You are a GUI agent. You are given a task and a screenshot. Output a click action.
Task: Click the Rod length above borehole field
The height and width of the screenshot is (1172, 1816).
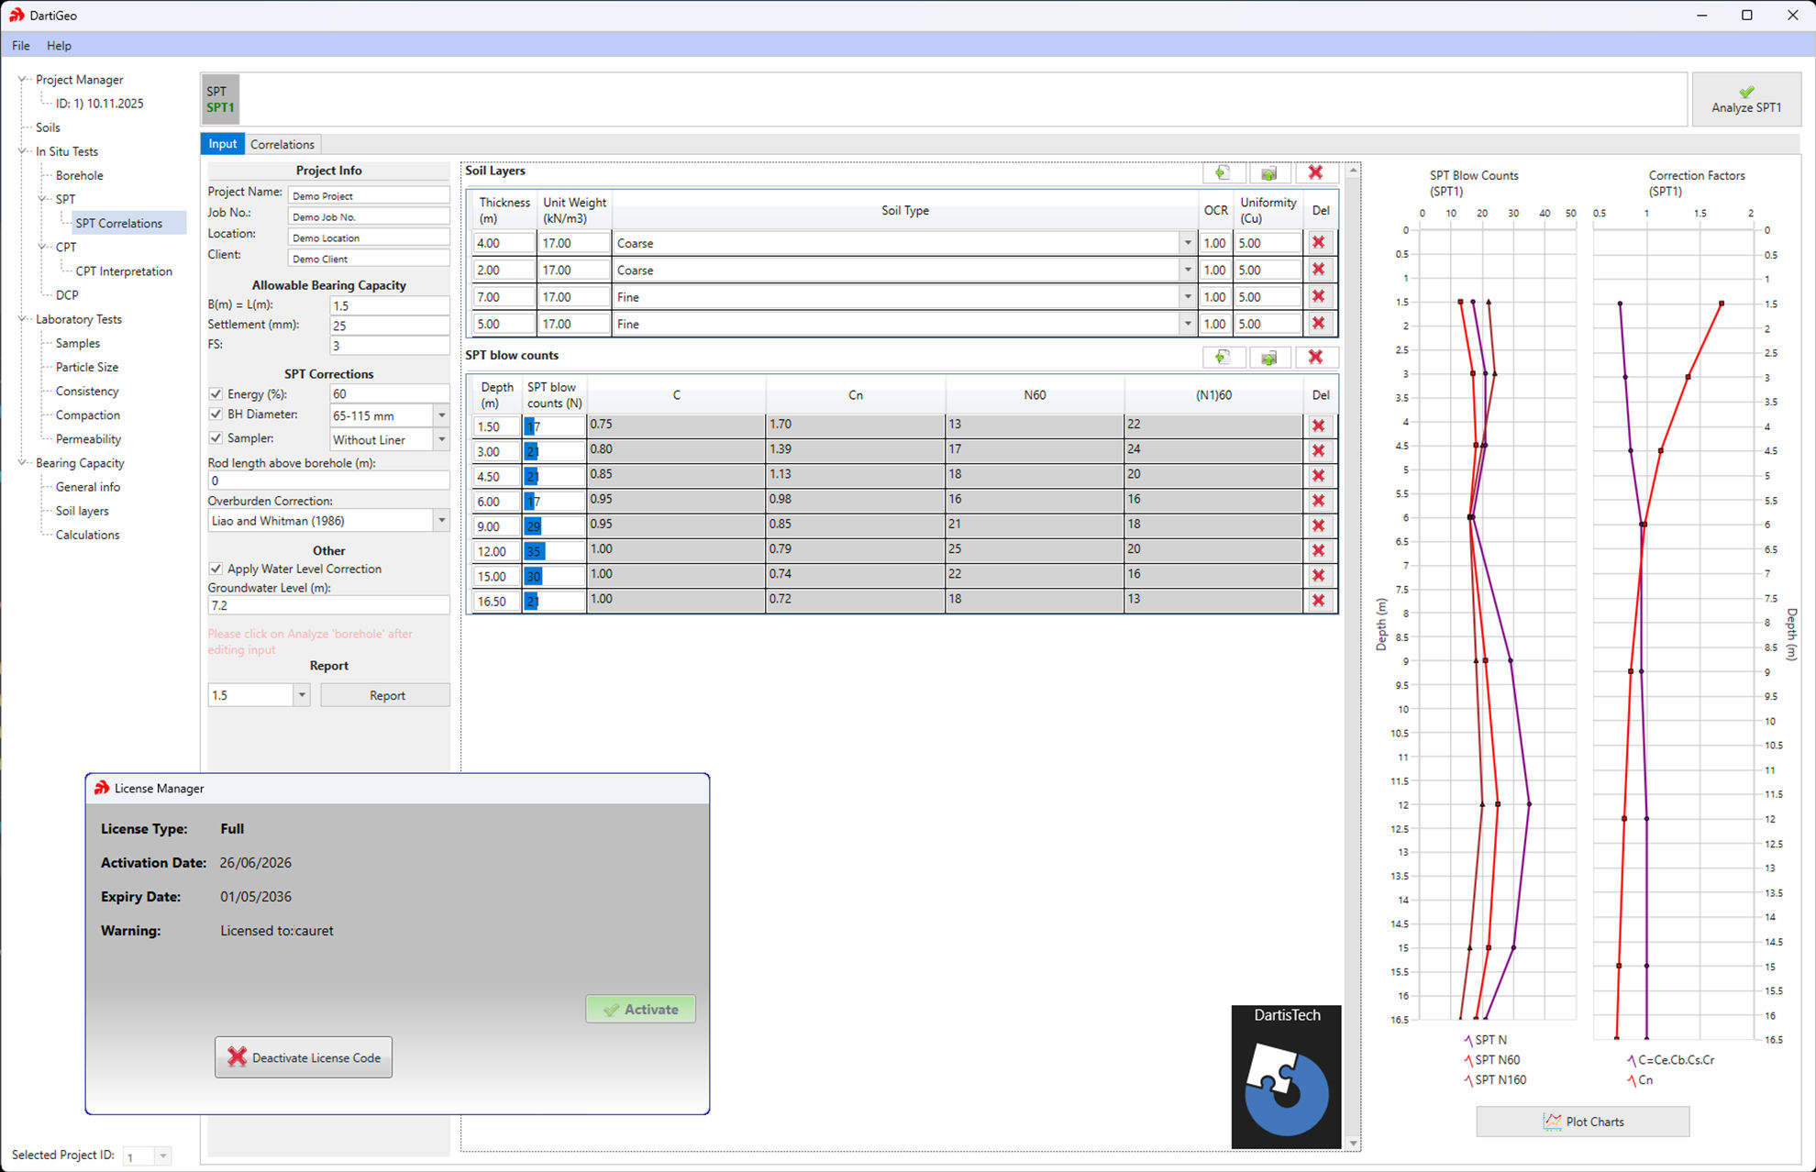[328, 481]
